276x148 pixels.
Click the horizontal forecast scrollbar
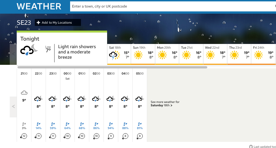coord(112,67)
